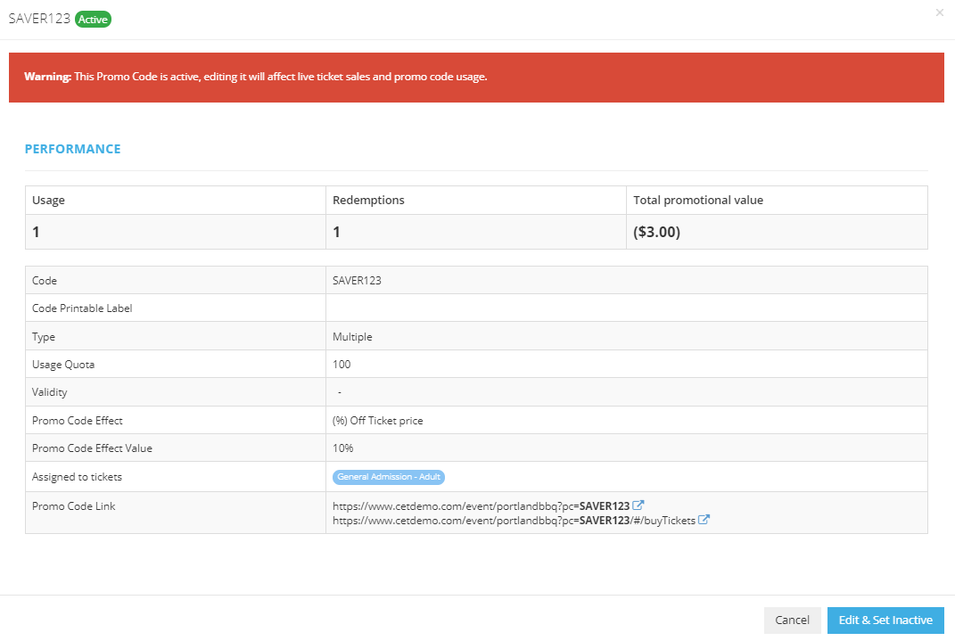Click the Usage Quota row label
The width and height of the screenshot is (955, 641).
coord(63,365)
